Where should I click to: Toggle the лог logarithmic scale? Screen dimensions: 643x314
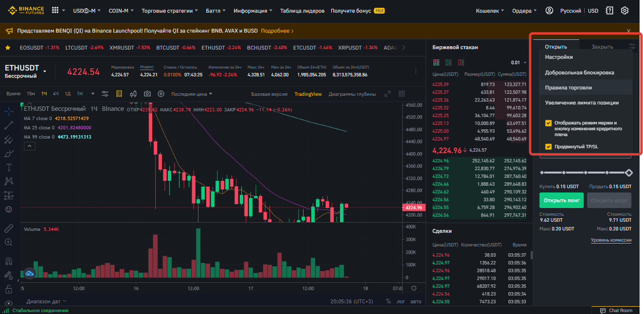pyautogui.click(x=401, y=301)
